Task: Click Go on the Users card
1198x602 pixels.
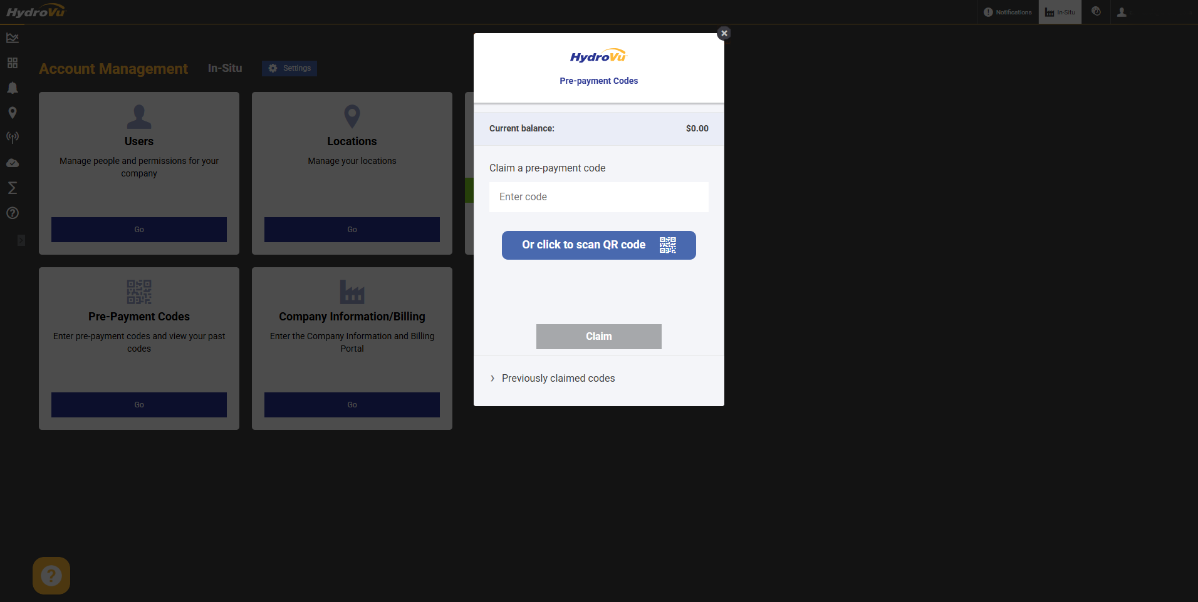Action: pos(139,230)
